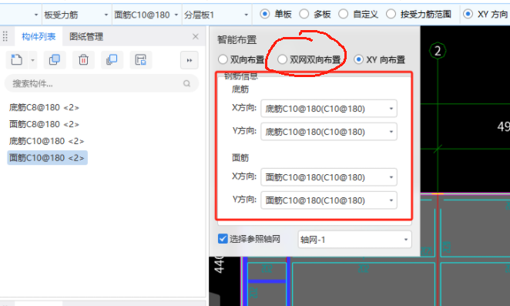Open the leftmost toolbar dropdown arrow

pyautogui.click(x=35, y=15)
